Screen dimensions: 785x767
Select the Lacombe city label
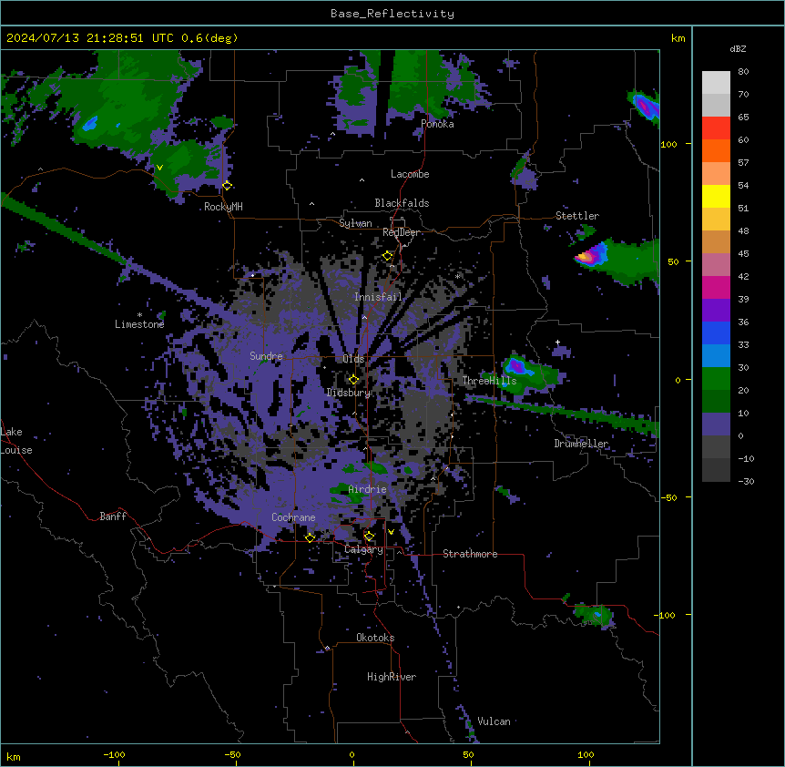410,174
